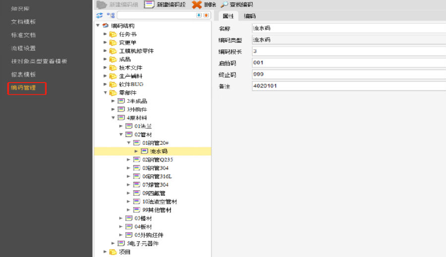Switch to the 编码 tab
The height and width of the screenshot is (257, 446).
pyautogui.click(x=250, y=16)
